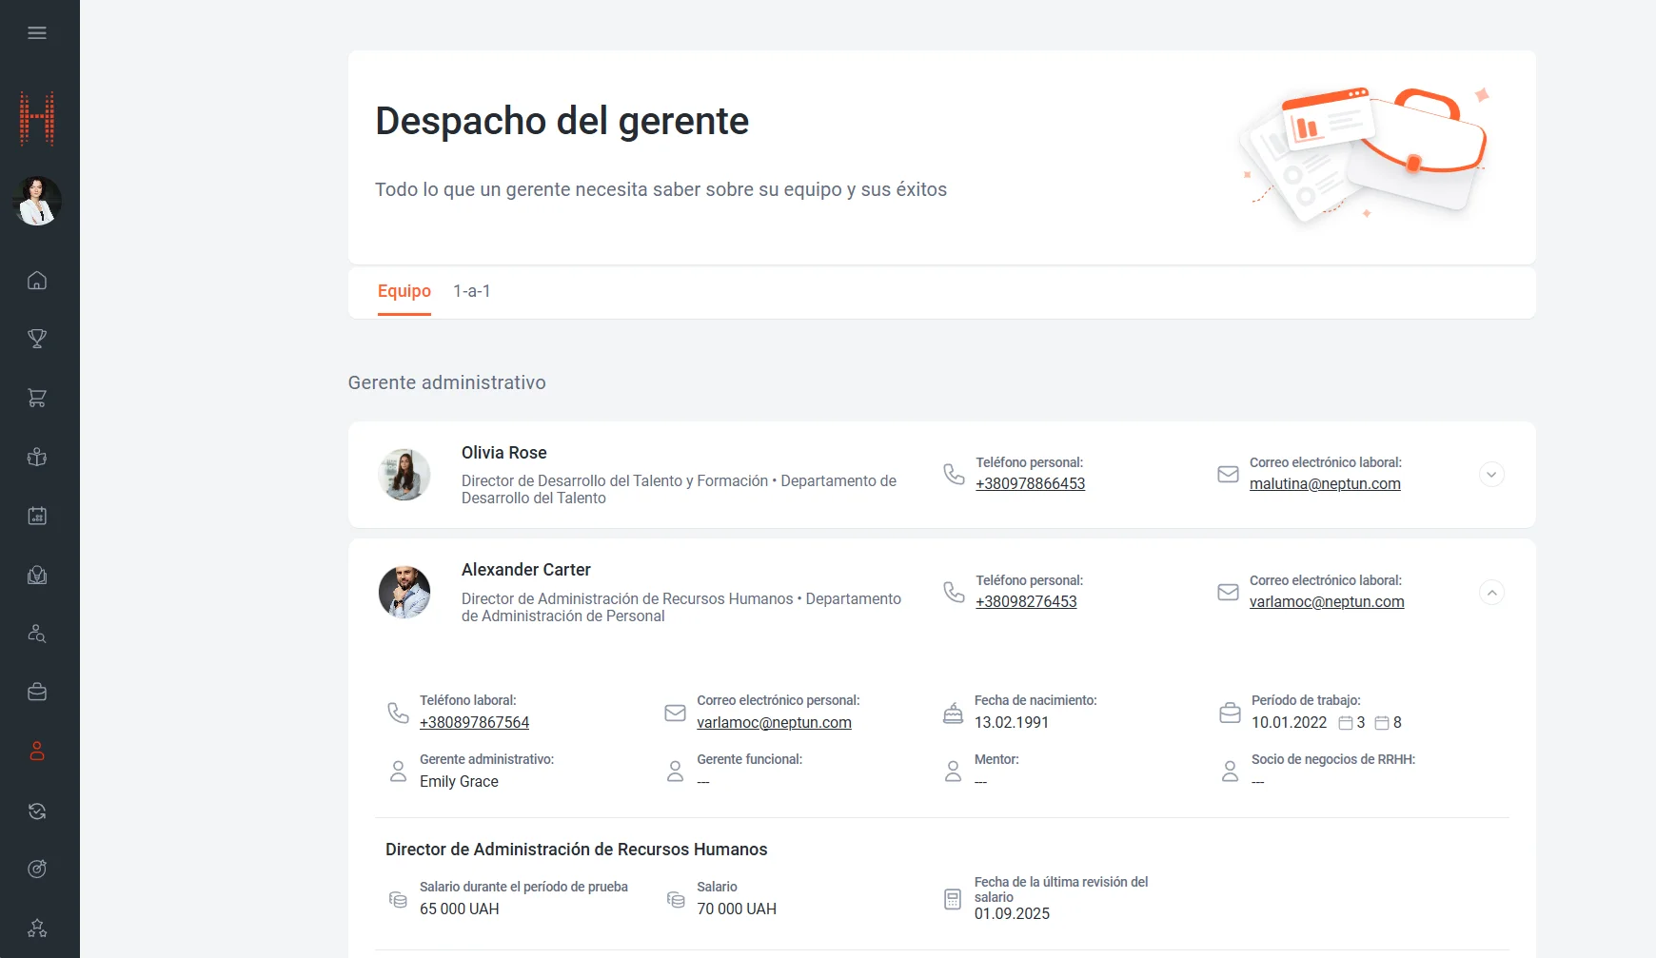This screenshot has width=1656, height=958.
Task: Open the hamburger menu in the sidebar
Action: [x=37, y=33]
